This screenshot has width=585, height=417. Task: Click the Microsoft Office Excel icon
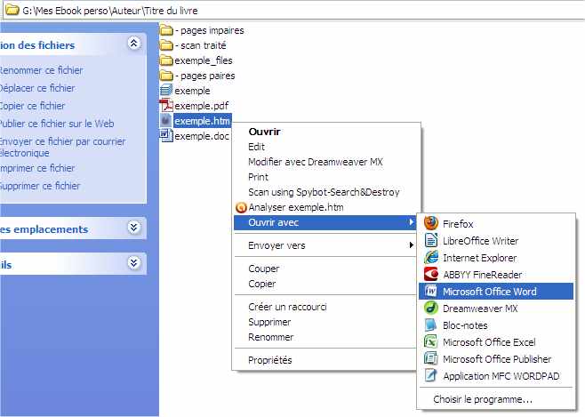(x=431, y=341)
